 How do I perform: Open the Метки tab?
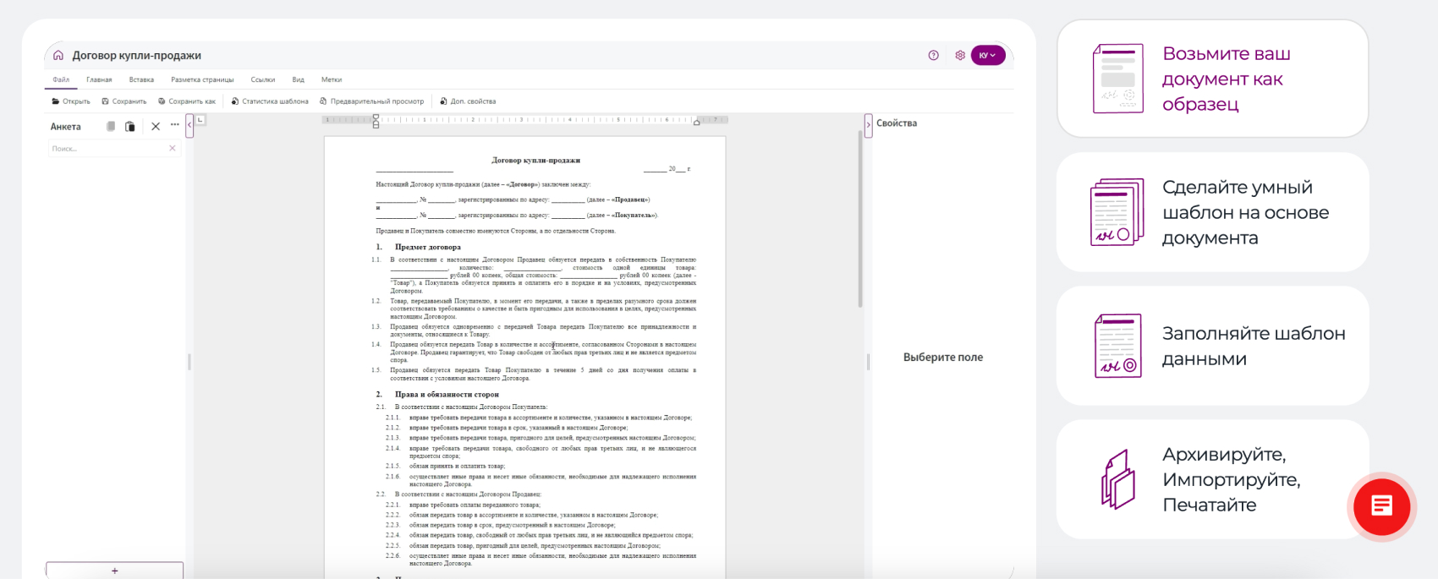[332, 79]
